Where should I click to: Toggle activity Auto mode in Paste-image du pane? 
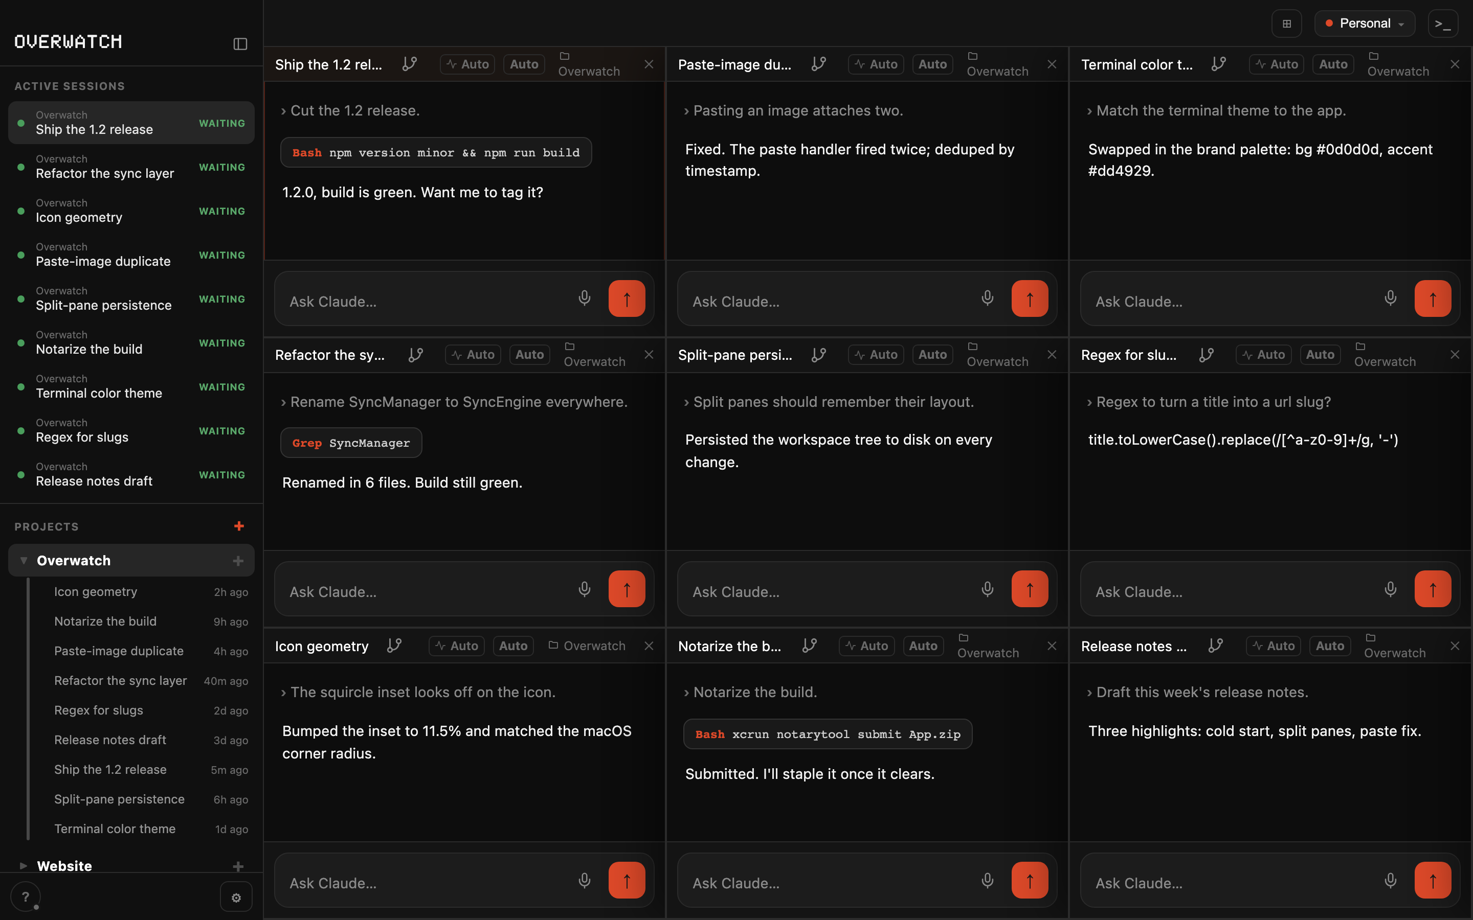(876, 64)
